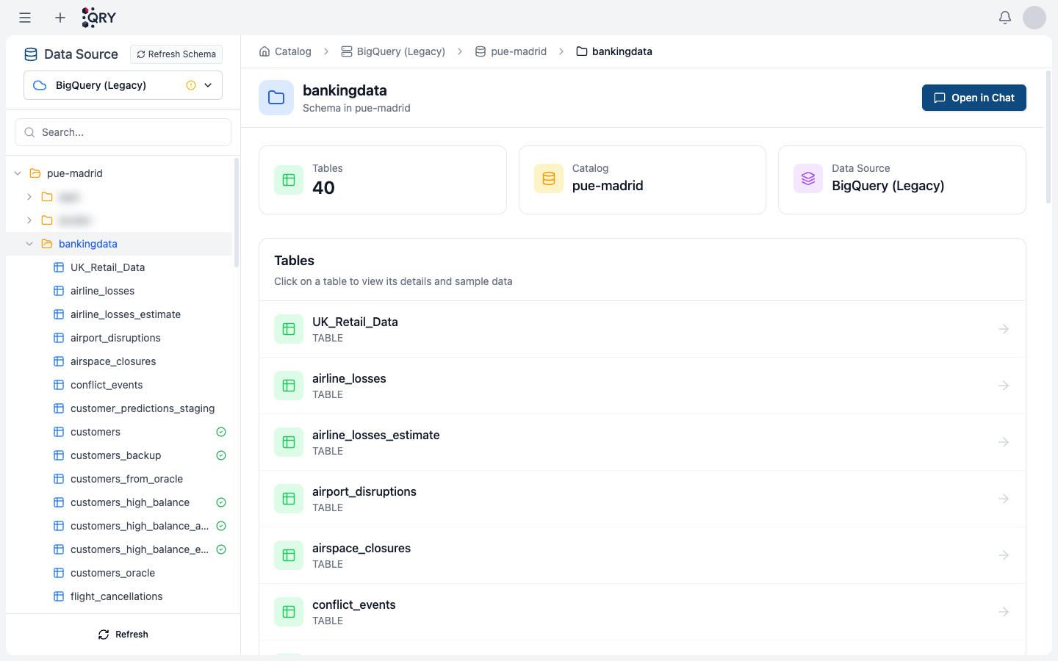The width and height of the screenshot is (1058, 661).
Task: Click the main page scrollbar
Action: point(1048,137)
